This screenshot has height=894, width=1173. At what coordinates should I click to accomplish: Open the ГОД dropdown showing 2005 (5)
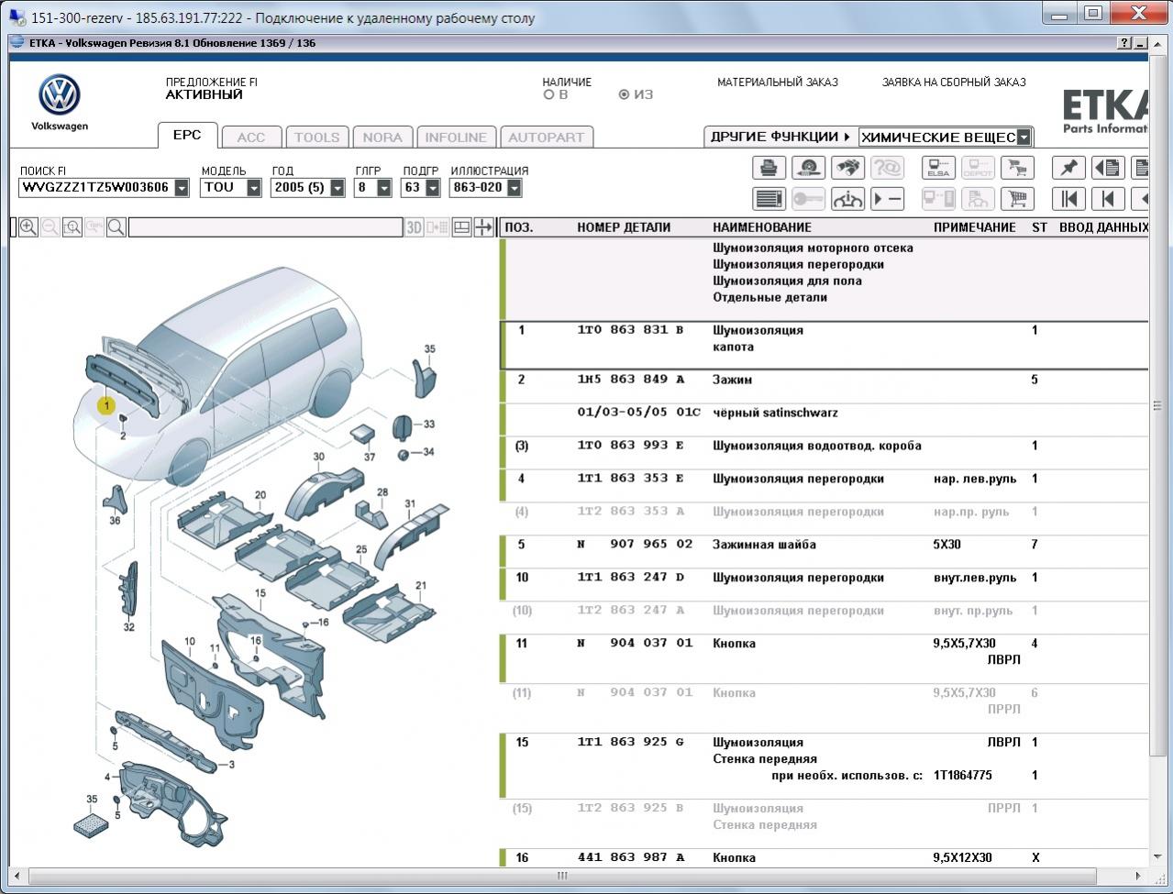click(338, 188)
